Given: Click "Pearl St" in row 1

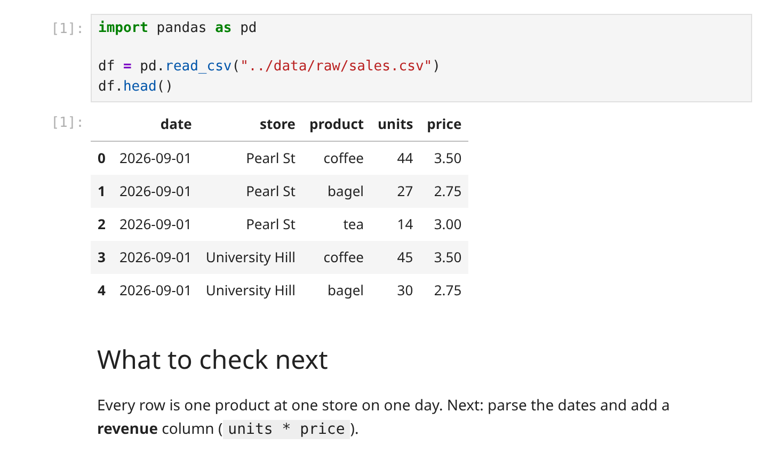Looking at the screenshot, I should click(271, 191).
